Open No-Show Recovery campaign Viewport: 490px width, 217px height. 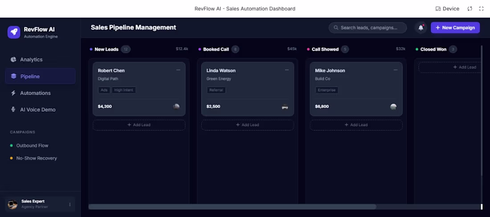pos(33,158)
